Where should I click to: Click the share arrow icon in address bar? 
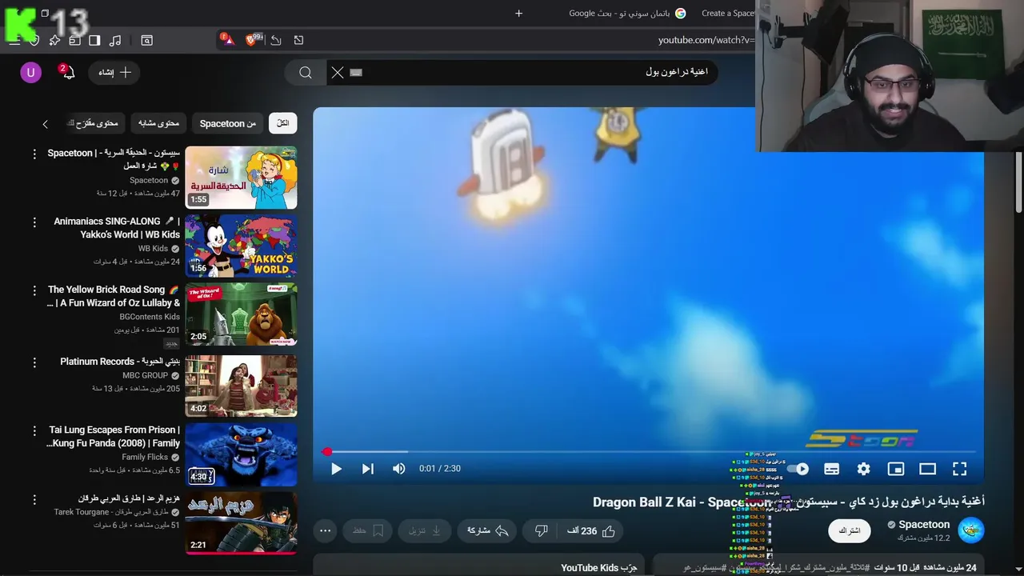[x=276, y=40]
